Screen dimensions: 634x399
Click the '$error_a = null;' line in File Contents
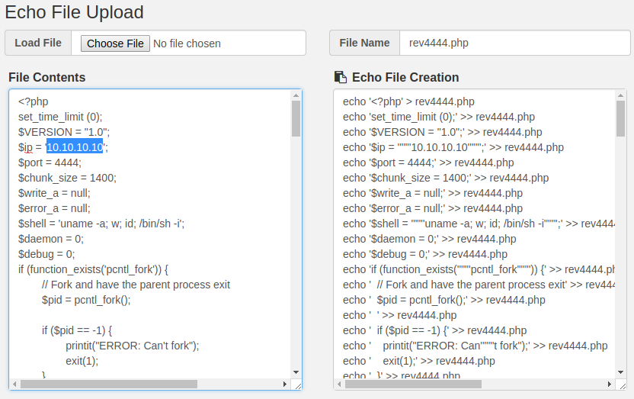point(54,208)
